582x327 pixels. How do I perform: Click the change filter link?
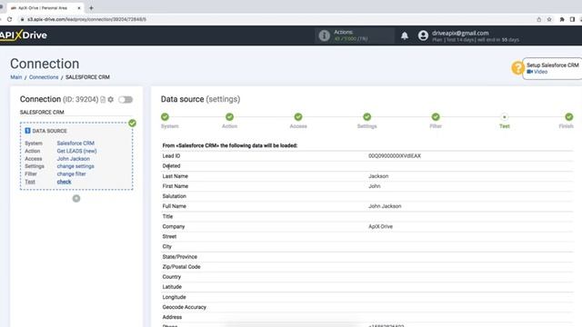pos(71,173)
